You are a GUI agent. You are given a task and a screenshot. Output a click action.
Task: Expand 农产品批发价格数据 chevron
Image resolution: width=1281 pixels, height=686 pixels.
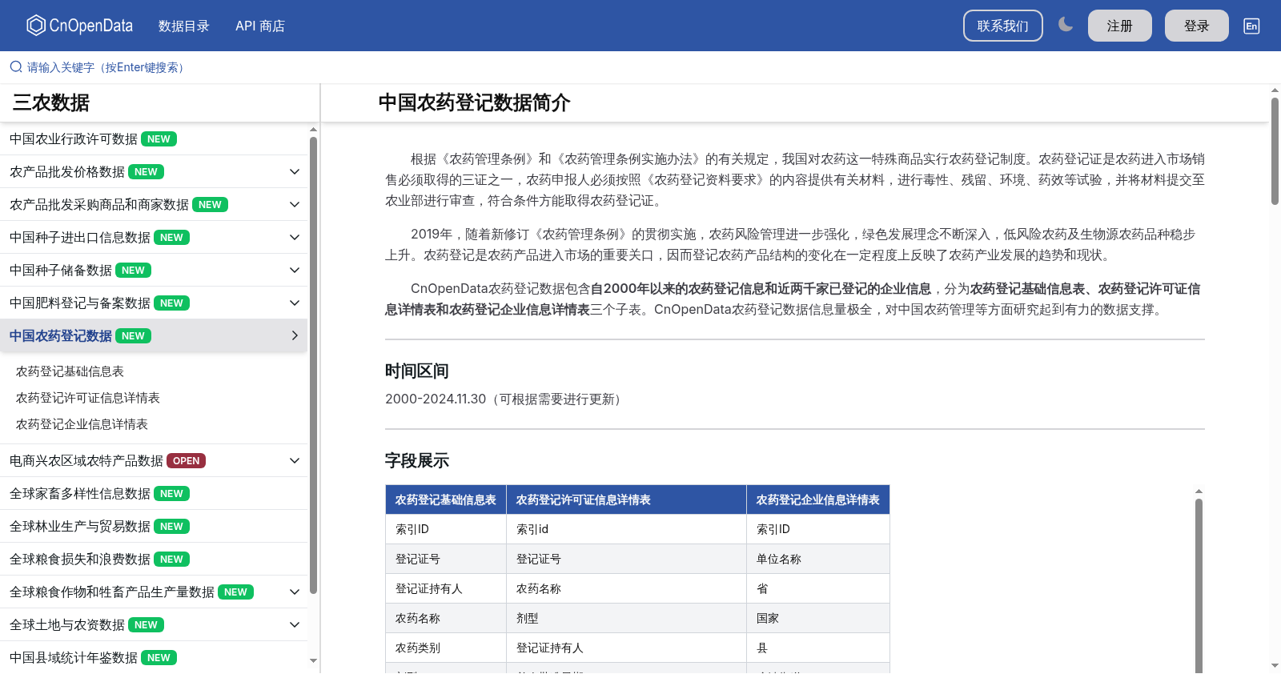point(295,172)
